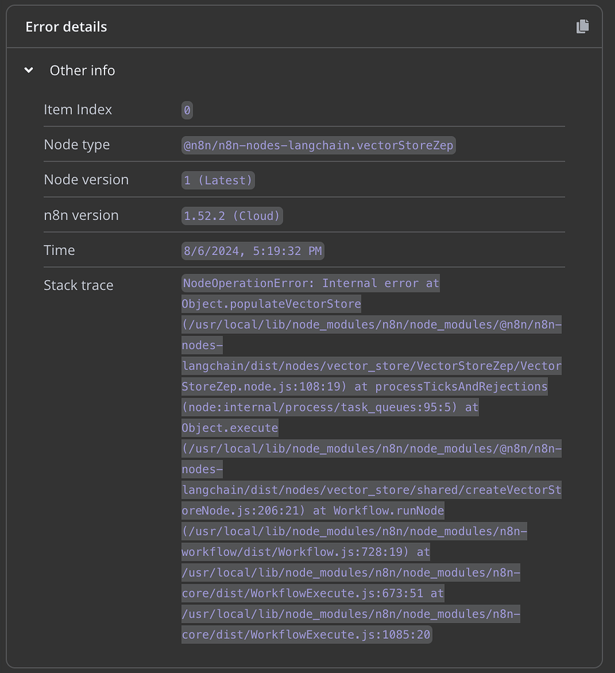
Task: Click the workflow/dist/Workflow.js:728:19 line
Action: click(x=306, y=552)
